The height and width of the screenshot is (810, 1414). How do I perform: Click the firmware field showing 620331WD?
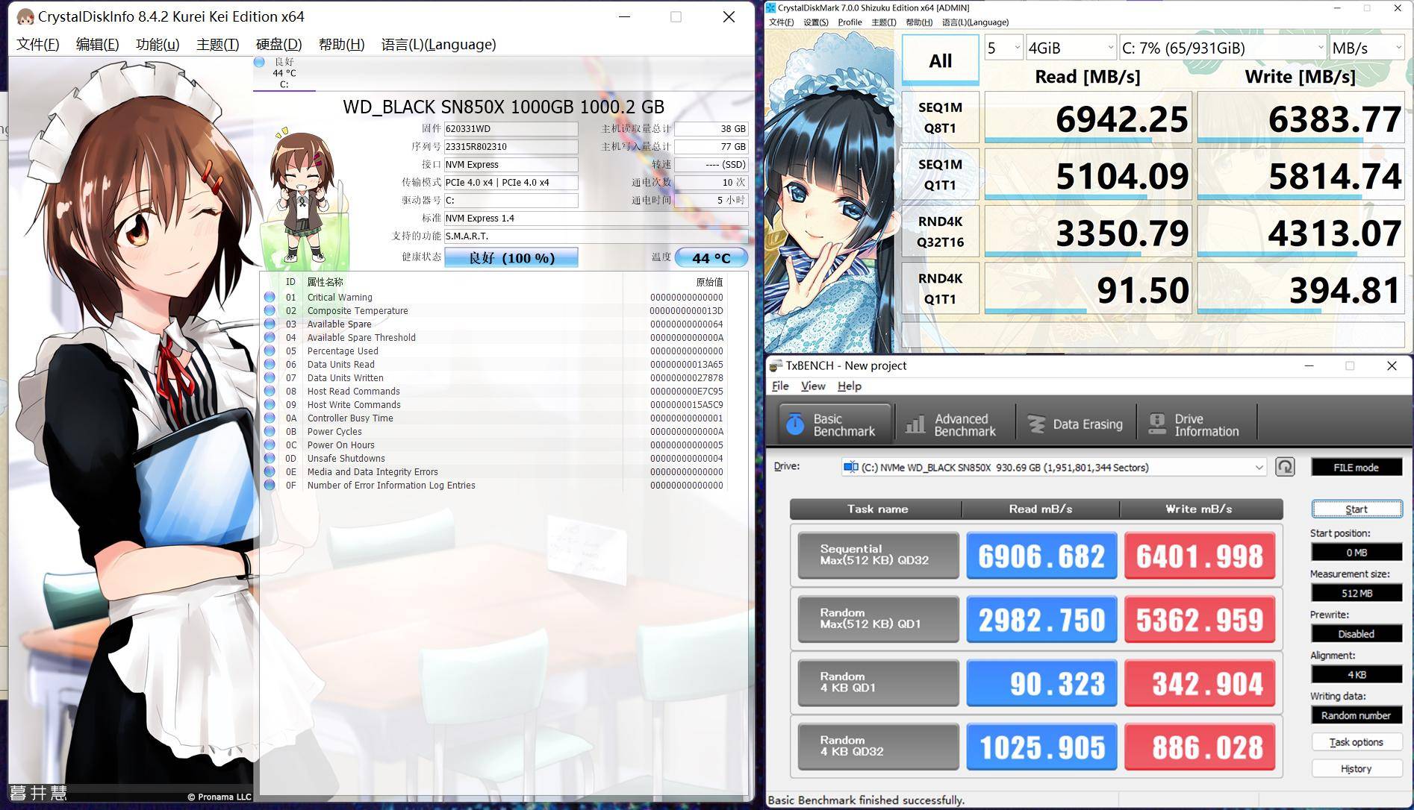pyautogui.click(x=511, y=128)
